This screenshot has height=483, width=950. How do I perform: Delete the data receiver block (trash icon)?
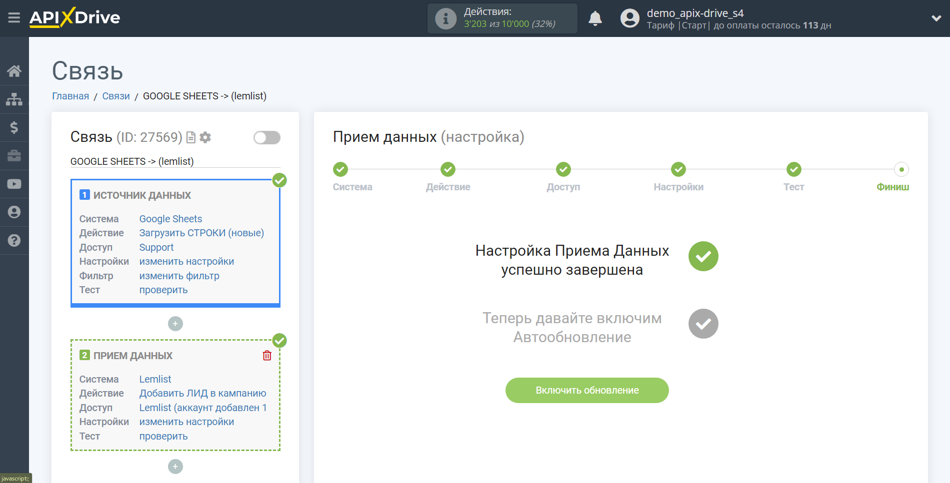point(267,355)
